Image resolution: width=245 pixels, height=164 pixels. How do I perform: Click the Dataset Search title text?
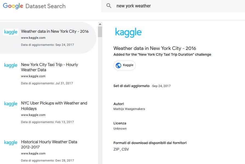45,6
